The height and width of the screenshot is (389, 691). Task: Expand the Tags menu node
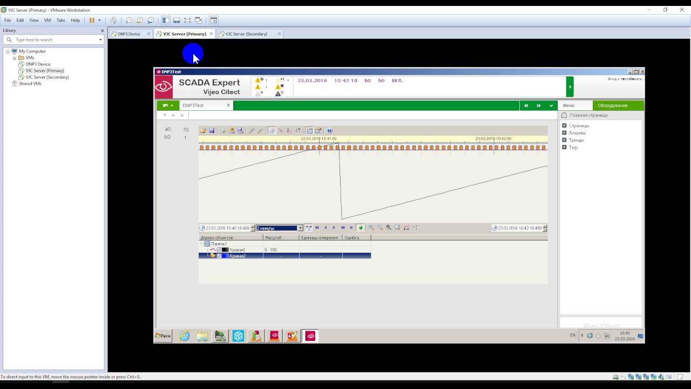pos(564,147)
